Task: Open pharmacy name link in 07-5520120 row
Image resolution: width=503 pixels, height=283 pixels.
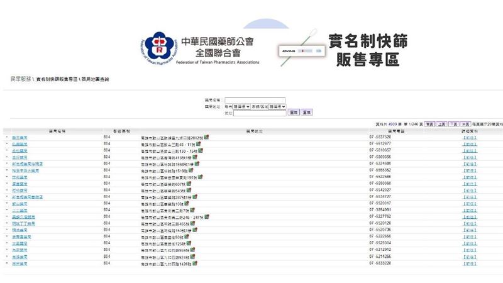Action: click(23, 224)
